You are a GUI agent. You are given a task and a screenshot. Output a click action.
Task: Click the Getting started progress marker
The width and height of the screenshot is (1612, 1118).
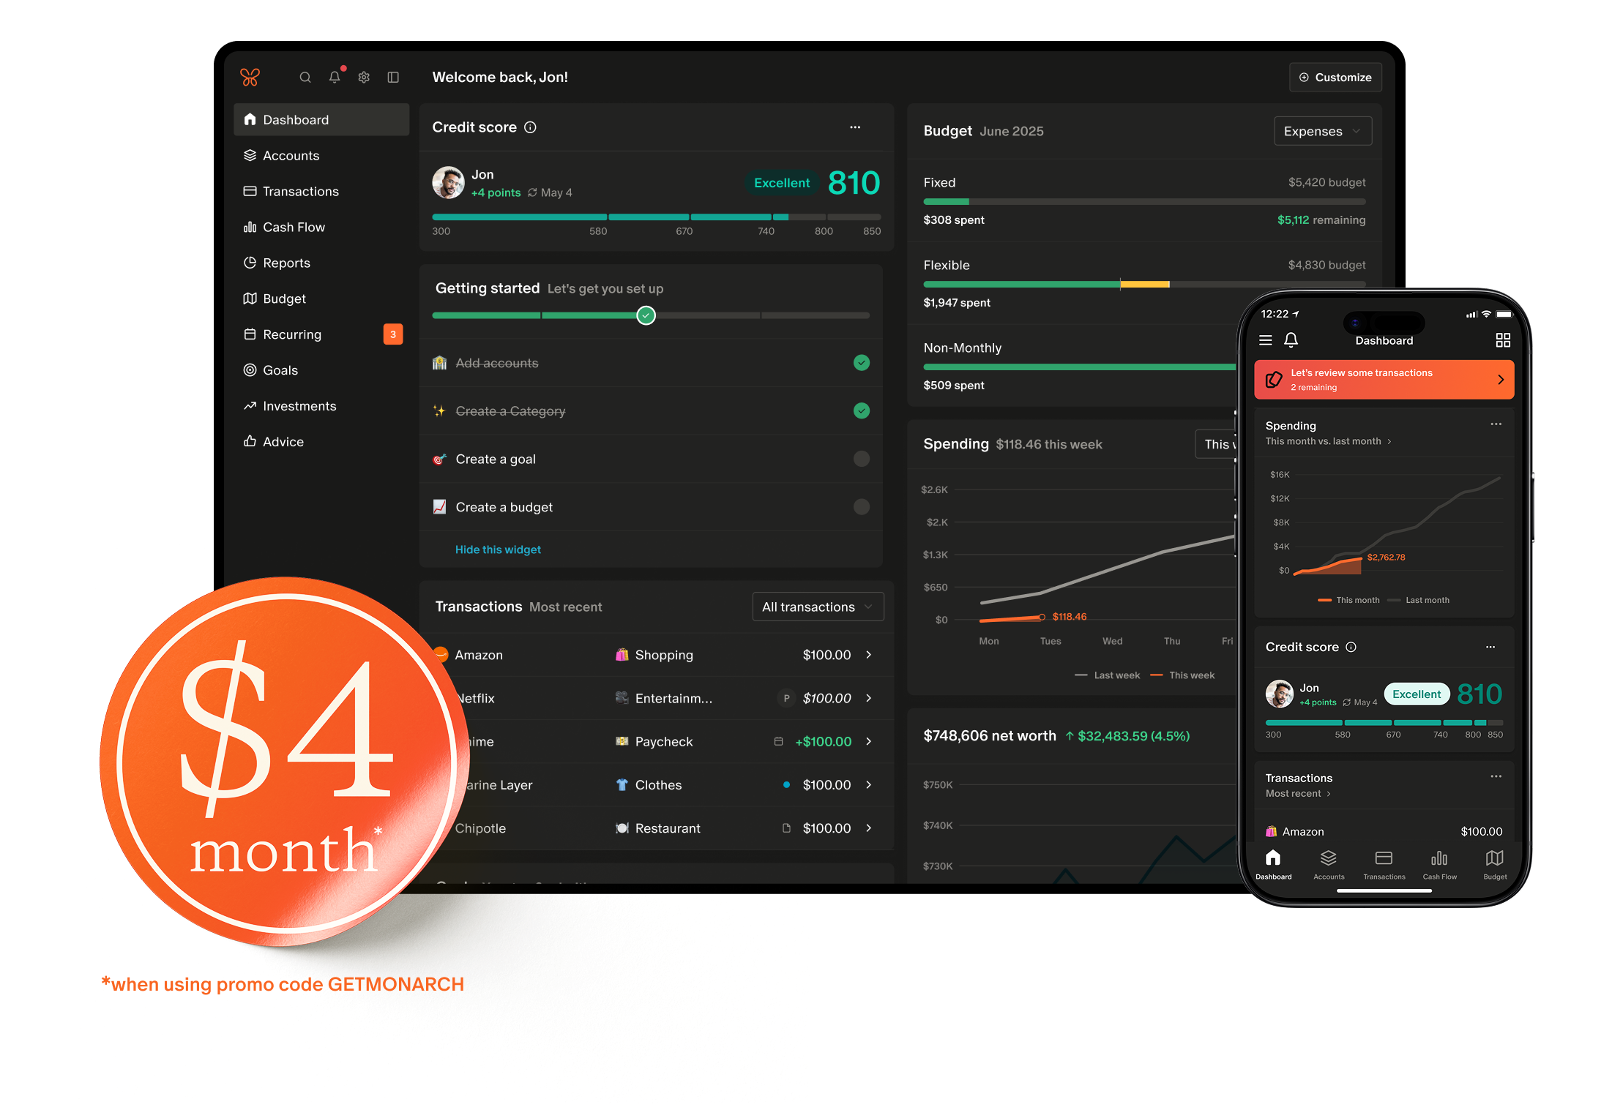click(646, 315)
